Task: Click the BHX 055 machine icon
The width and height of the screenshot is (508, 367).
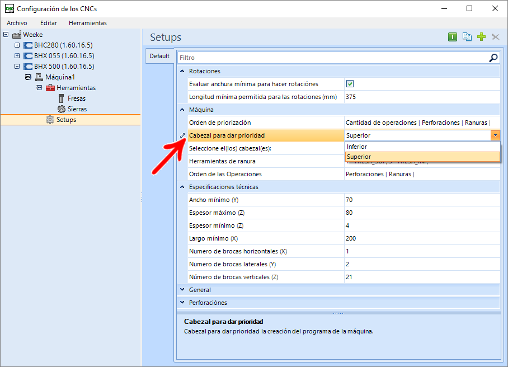Action: [x=28, y=56]
